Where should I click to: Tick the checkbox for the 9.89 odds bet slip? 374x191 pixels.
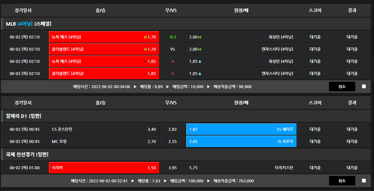coord(364,87)
